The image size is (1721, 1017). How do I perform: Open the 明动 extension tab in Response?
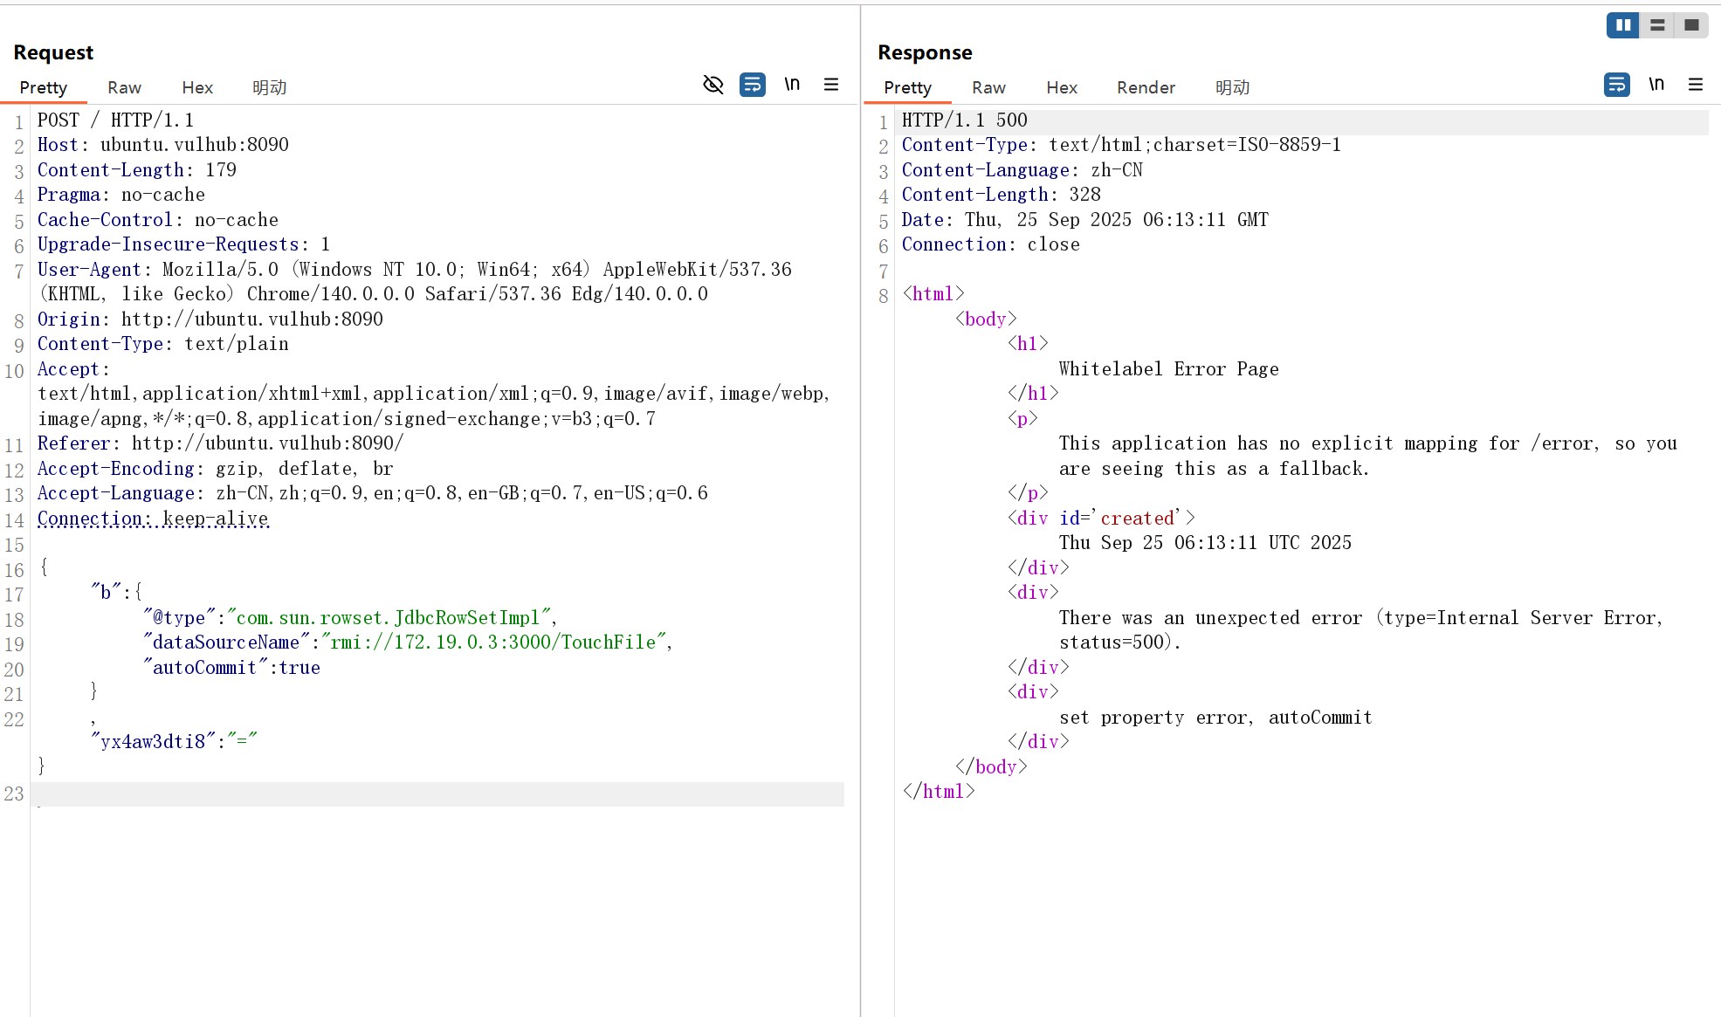pyautogui.click(x=1232, y=87)
